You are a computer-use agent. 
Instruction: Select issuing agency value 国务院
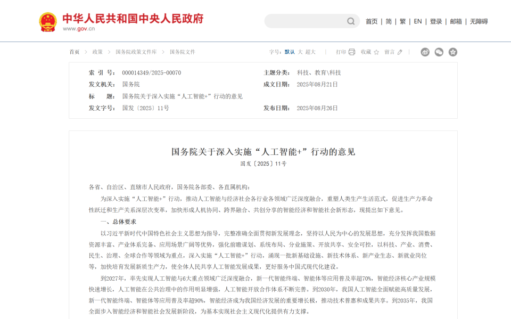click(131, 85)
